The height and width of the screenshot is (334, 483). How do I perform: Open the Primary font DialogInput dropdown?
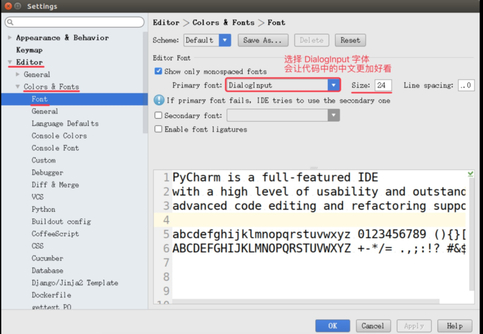point(333,85)
